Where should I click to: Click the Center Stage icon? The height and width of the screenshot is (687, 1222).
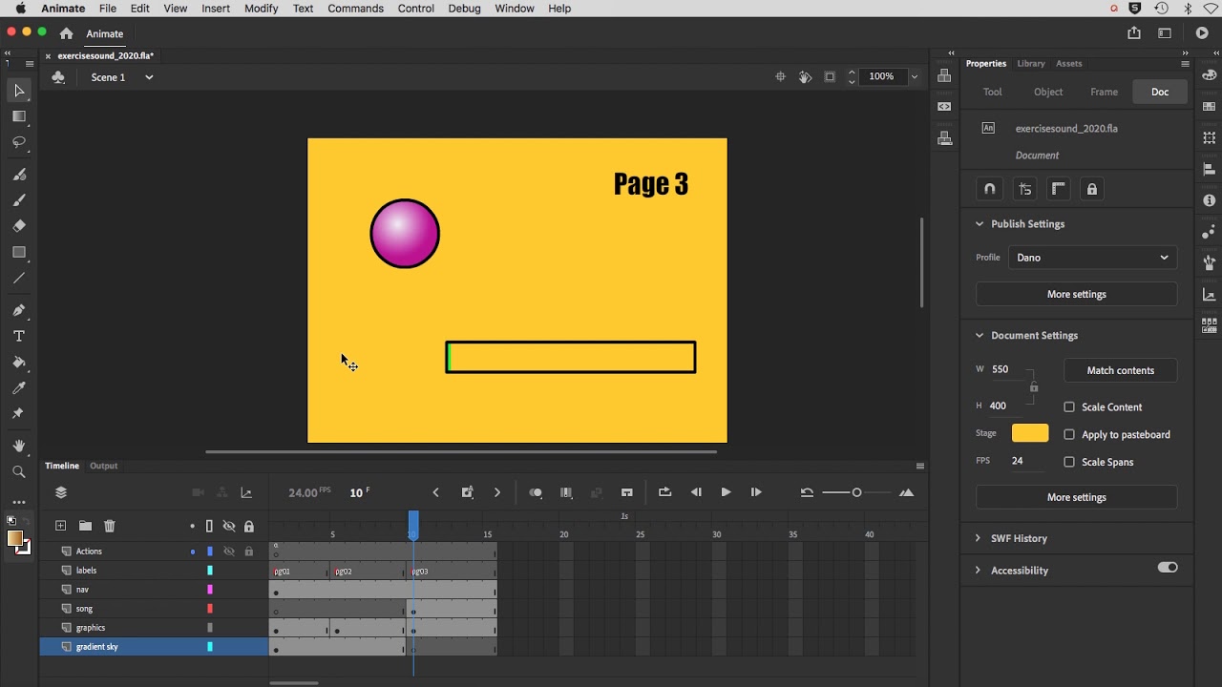[x=780, y=77]
